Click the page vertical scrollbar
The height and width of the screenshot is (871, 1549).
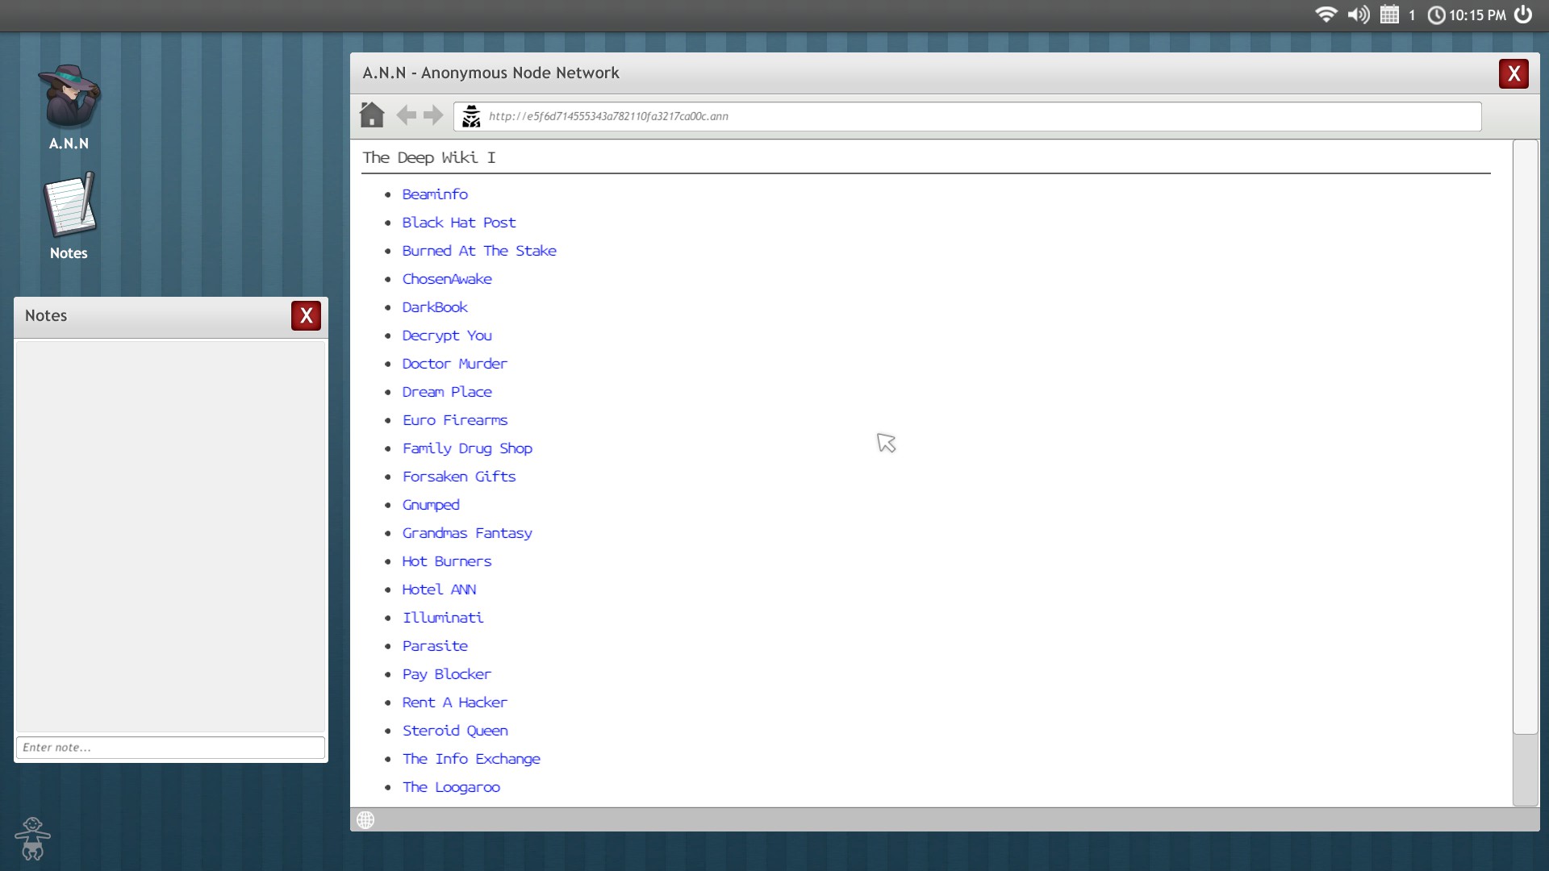click(x=1525, y=435)
